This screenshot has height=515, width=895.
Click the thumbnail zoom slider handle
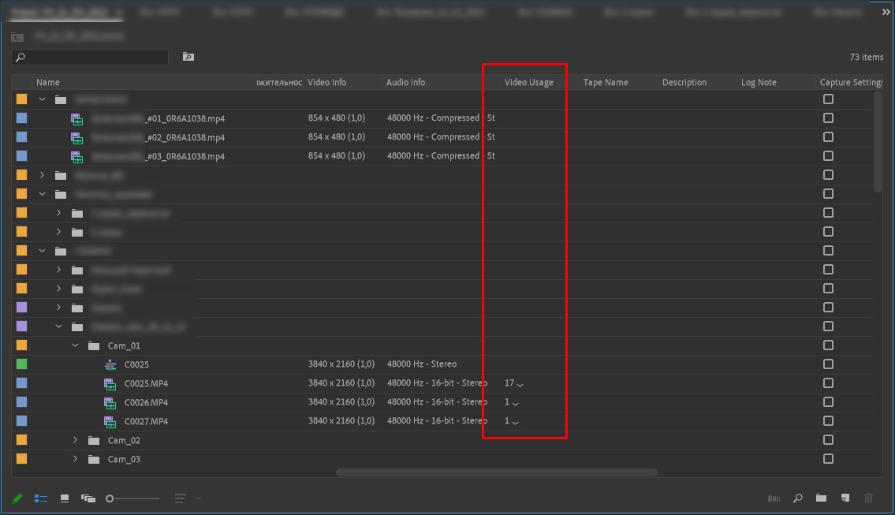(110, 498)
